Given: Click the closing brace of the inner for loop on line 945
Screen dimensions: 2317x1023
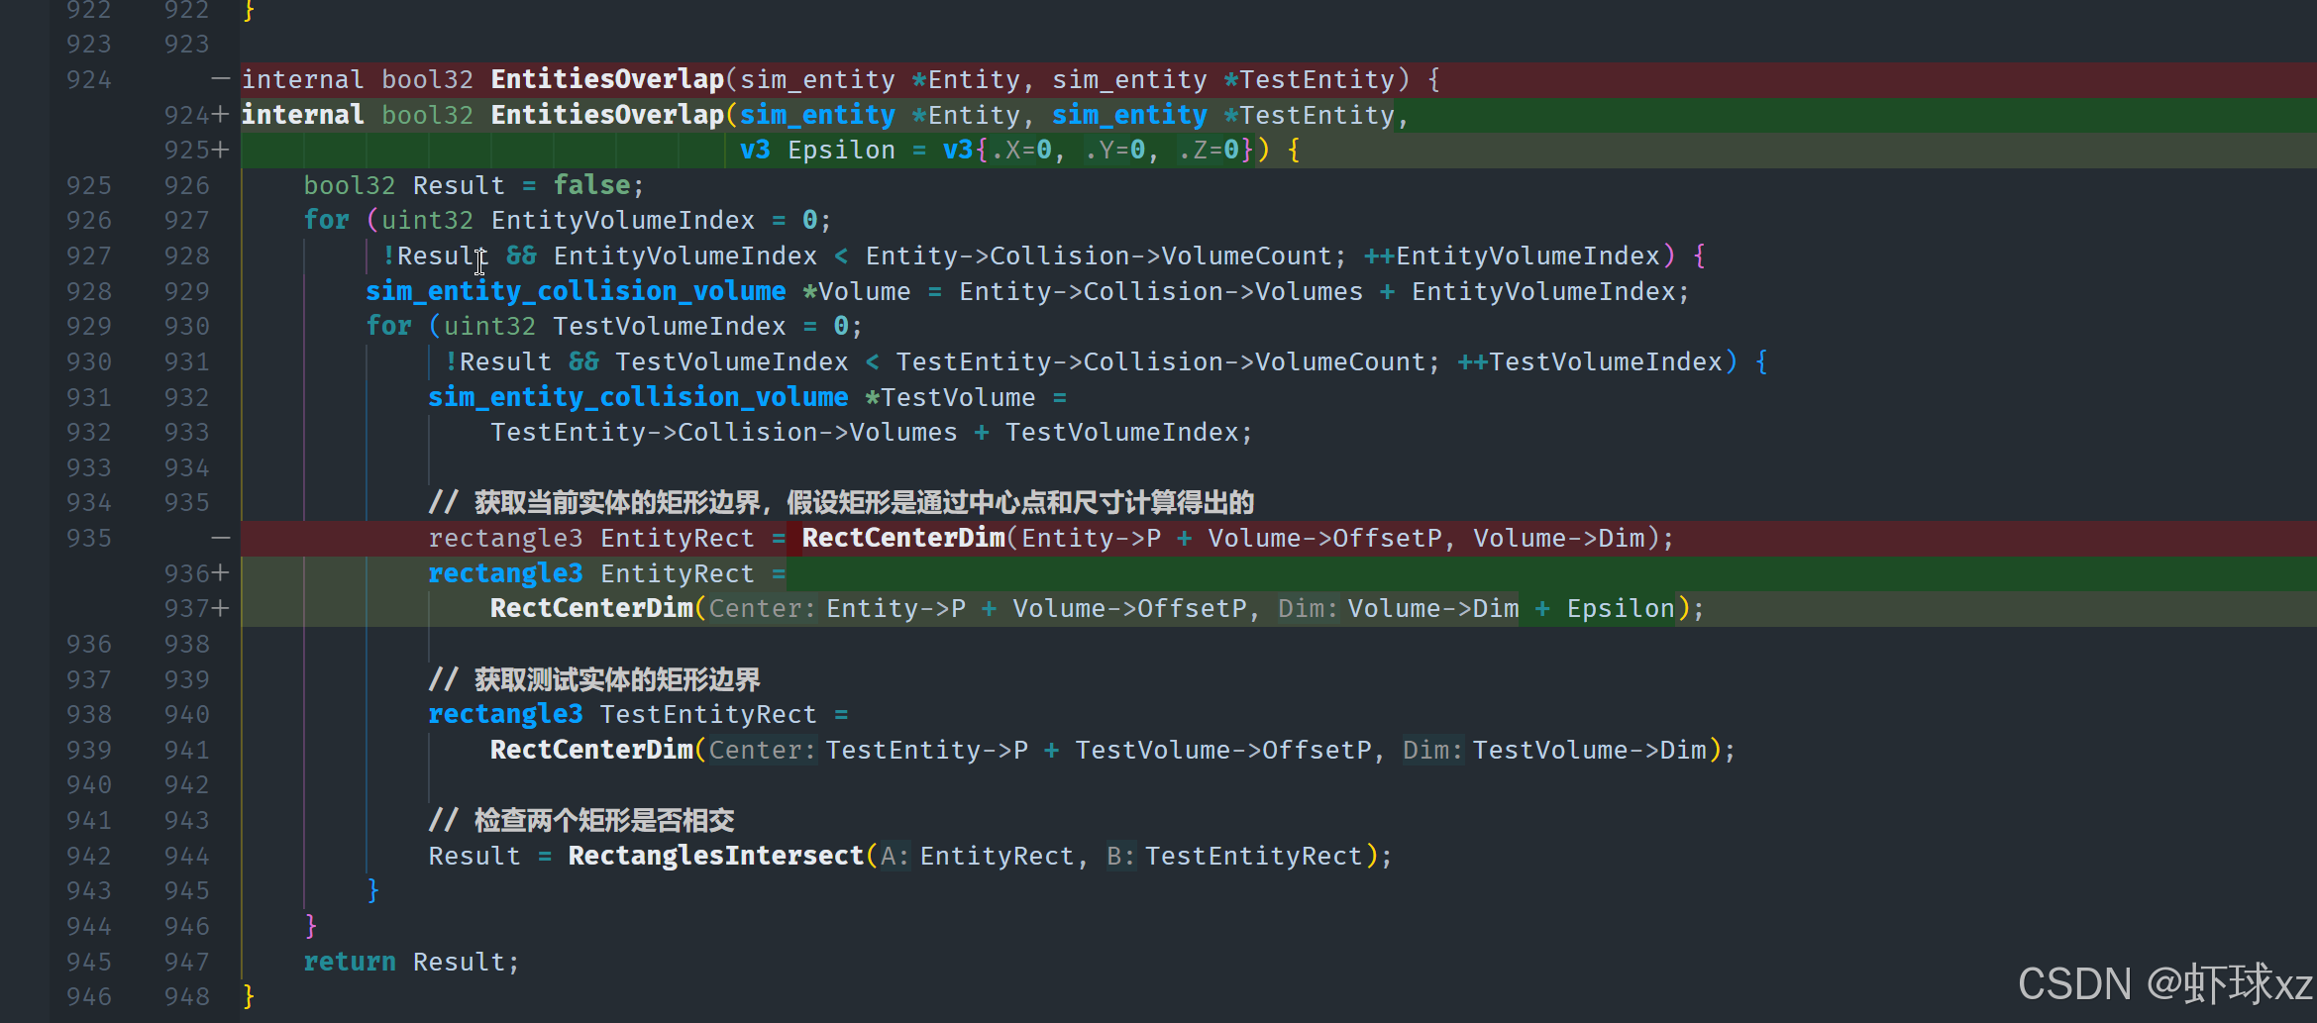Looking at the screenshot, I should pos(373,890).
